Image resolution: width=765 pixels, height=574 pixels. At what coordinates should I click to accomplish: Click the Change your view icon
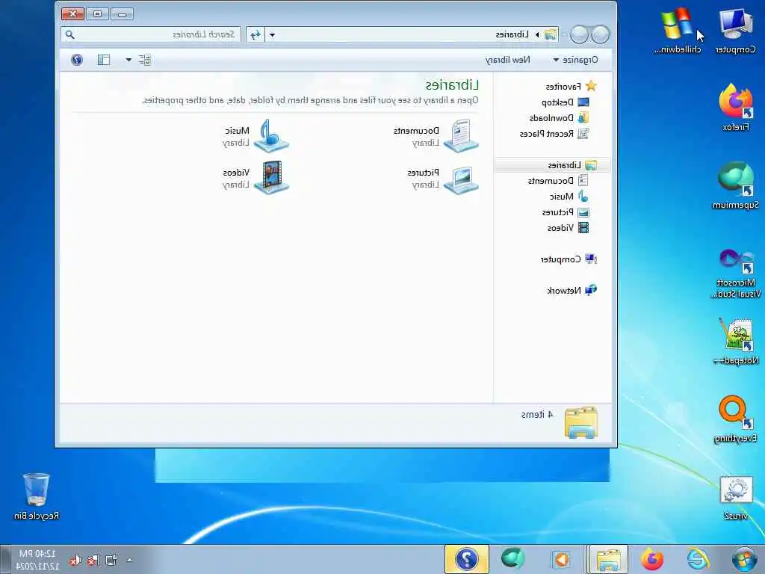point(144,60)
